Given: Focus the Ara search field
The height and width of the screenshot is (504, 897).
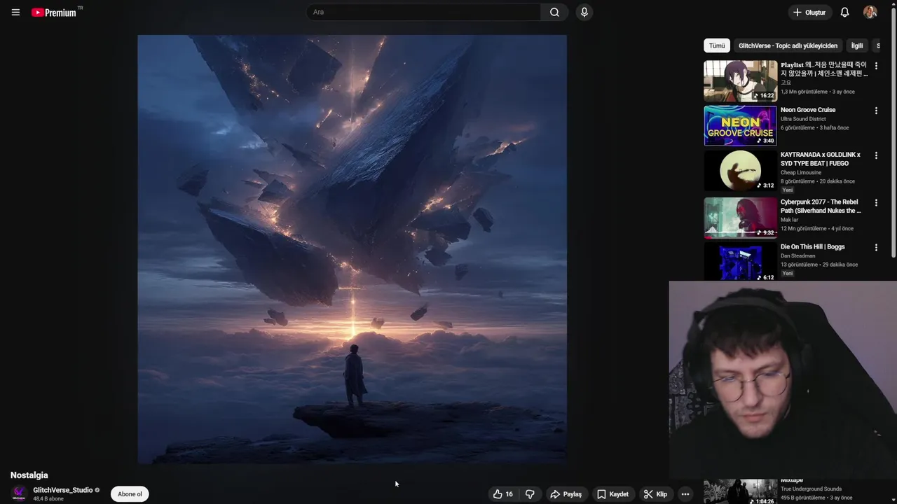Looking at the screenshot, I should coord(423,12).
